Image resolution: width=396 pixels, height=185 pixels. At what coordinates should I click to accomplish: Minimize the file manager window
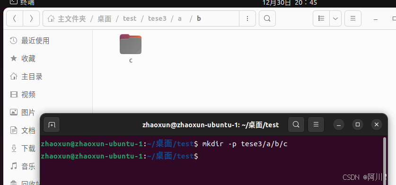point(376,19)
